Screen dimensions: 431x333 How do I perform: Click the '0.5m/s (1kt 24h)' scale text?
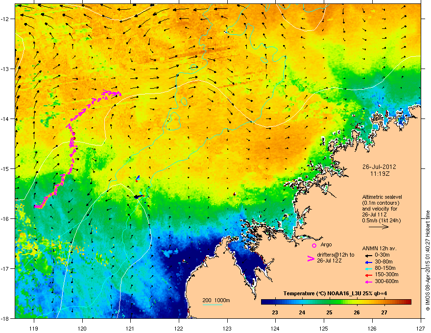click(x=382, y=220)
